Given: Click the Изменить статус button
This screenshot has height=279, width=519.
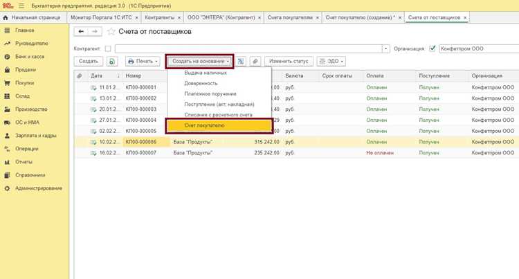Looking at the screenshot, I should pyautogui.click(x=289, y=61).
